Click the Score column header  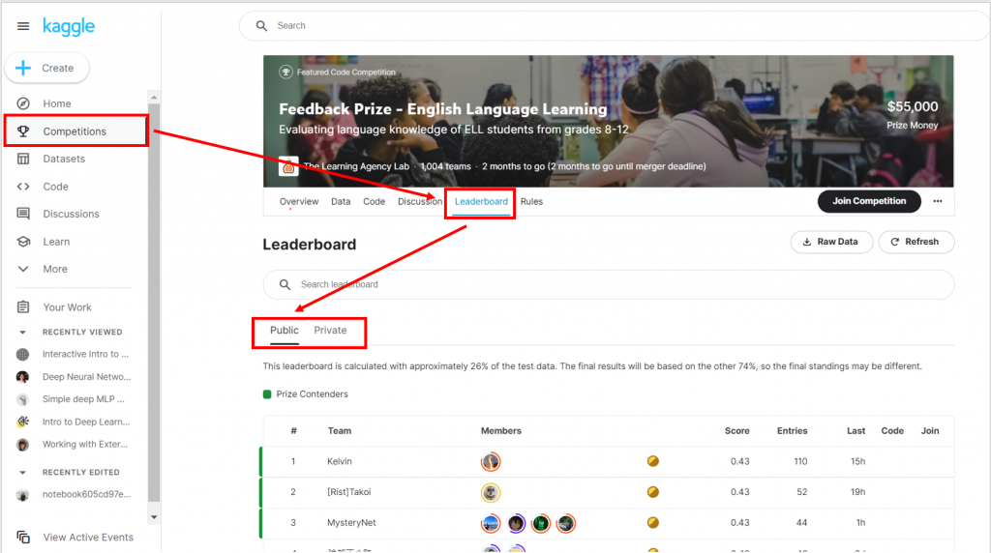(736, 431)
